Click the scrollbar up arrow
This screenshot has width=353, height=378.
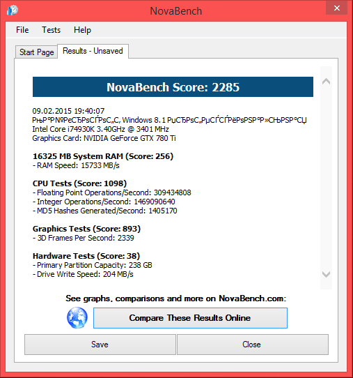326,82
